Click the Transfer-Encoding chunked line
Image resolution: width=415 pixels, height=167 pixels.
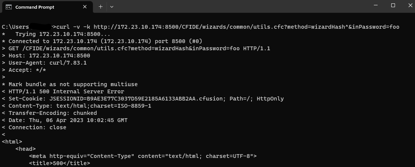tap(52, 113)
